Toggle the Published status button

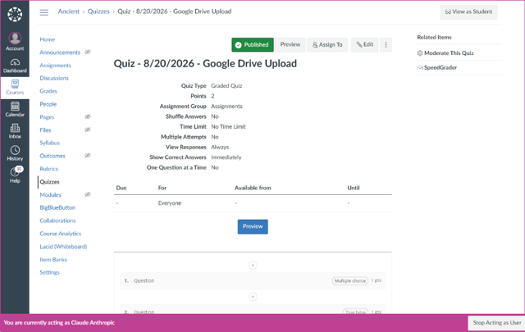tap(253, 45)
